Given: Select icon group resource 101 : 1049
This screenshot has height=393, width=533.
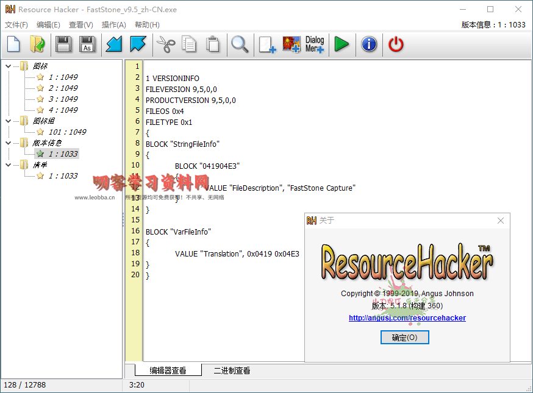Looking at the screenshot, I should [67, 132].
